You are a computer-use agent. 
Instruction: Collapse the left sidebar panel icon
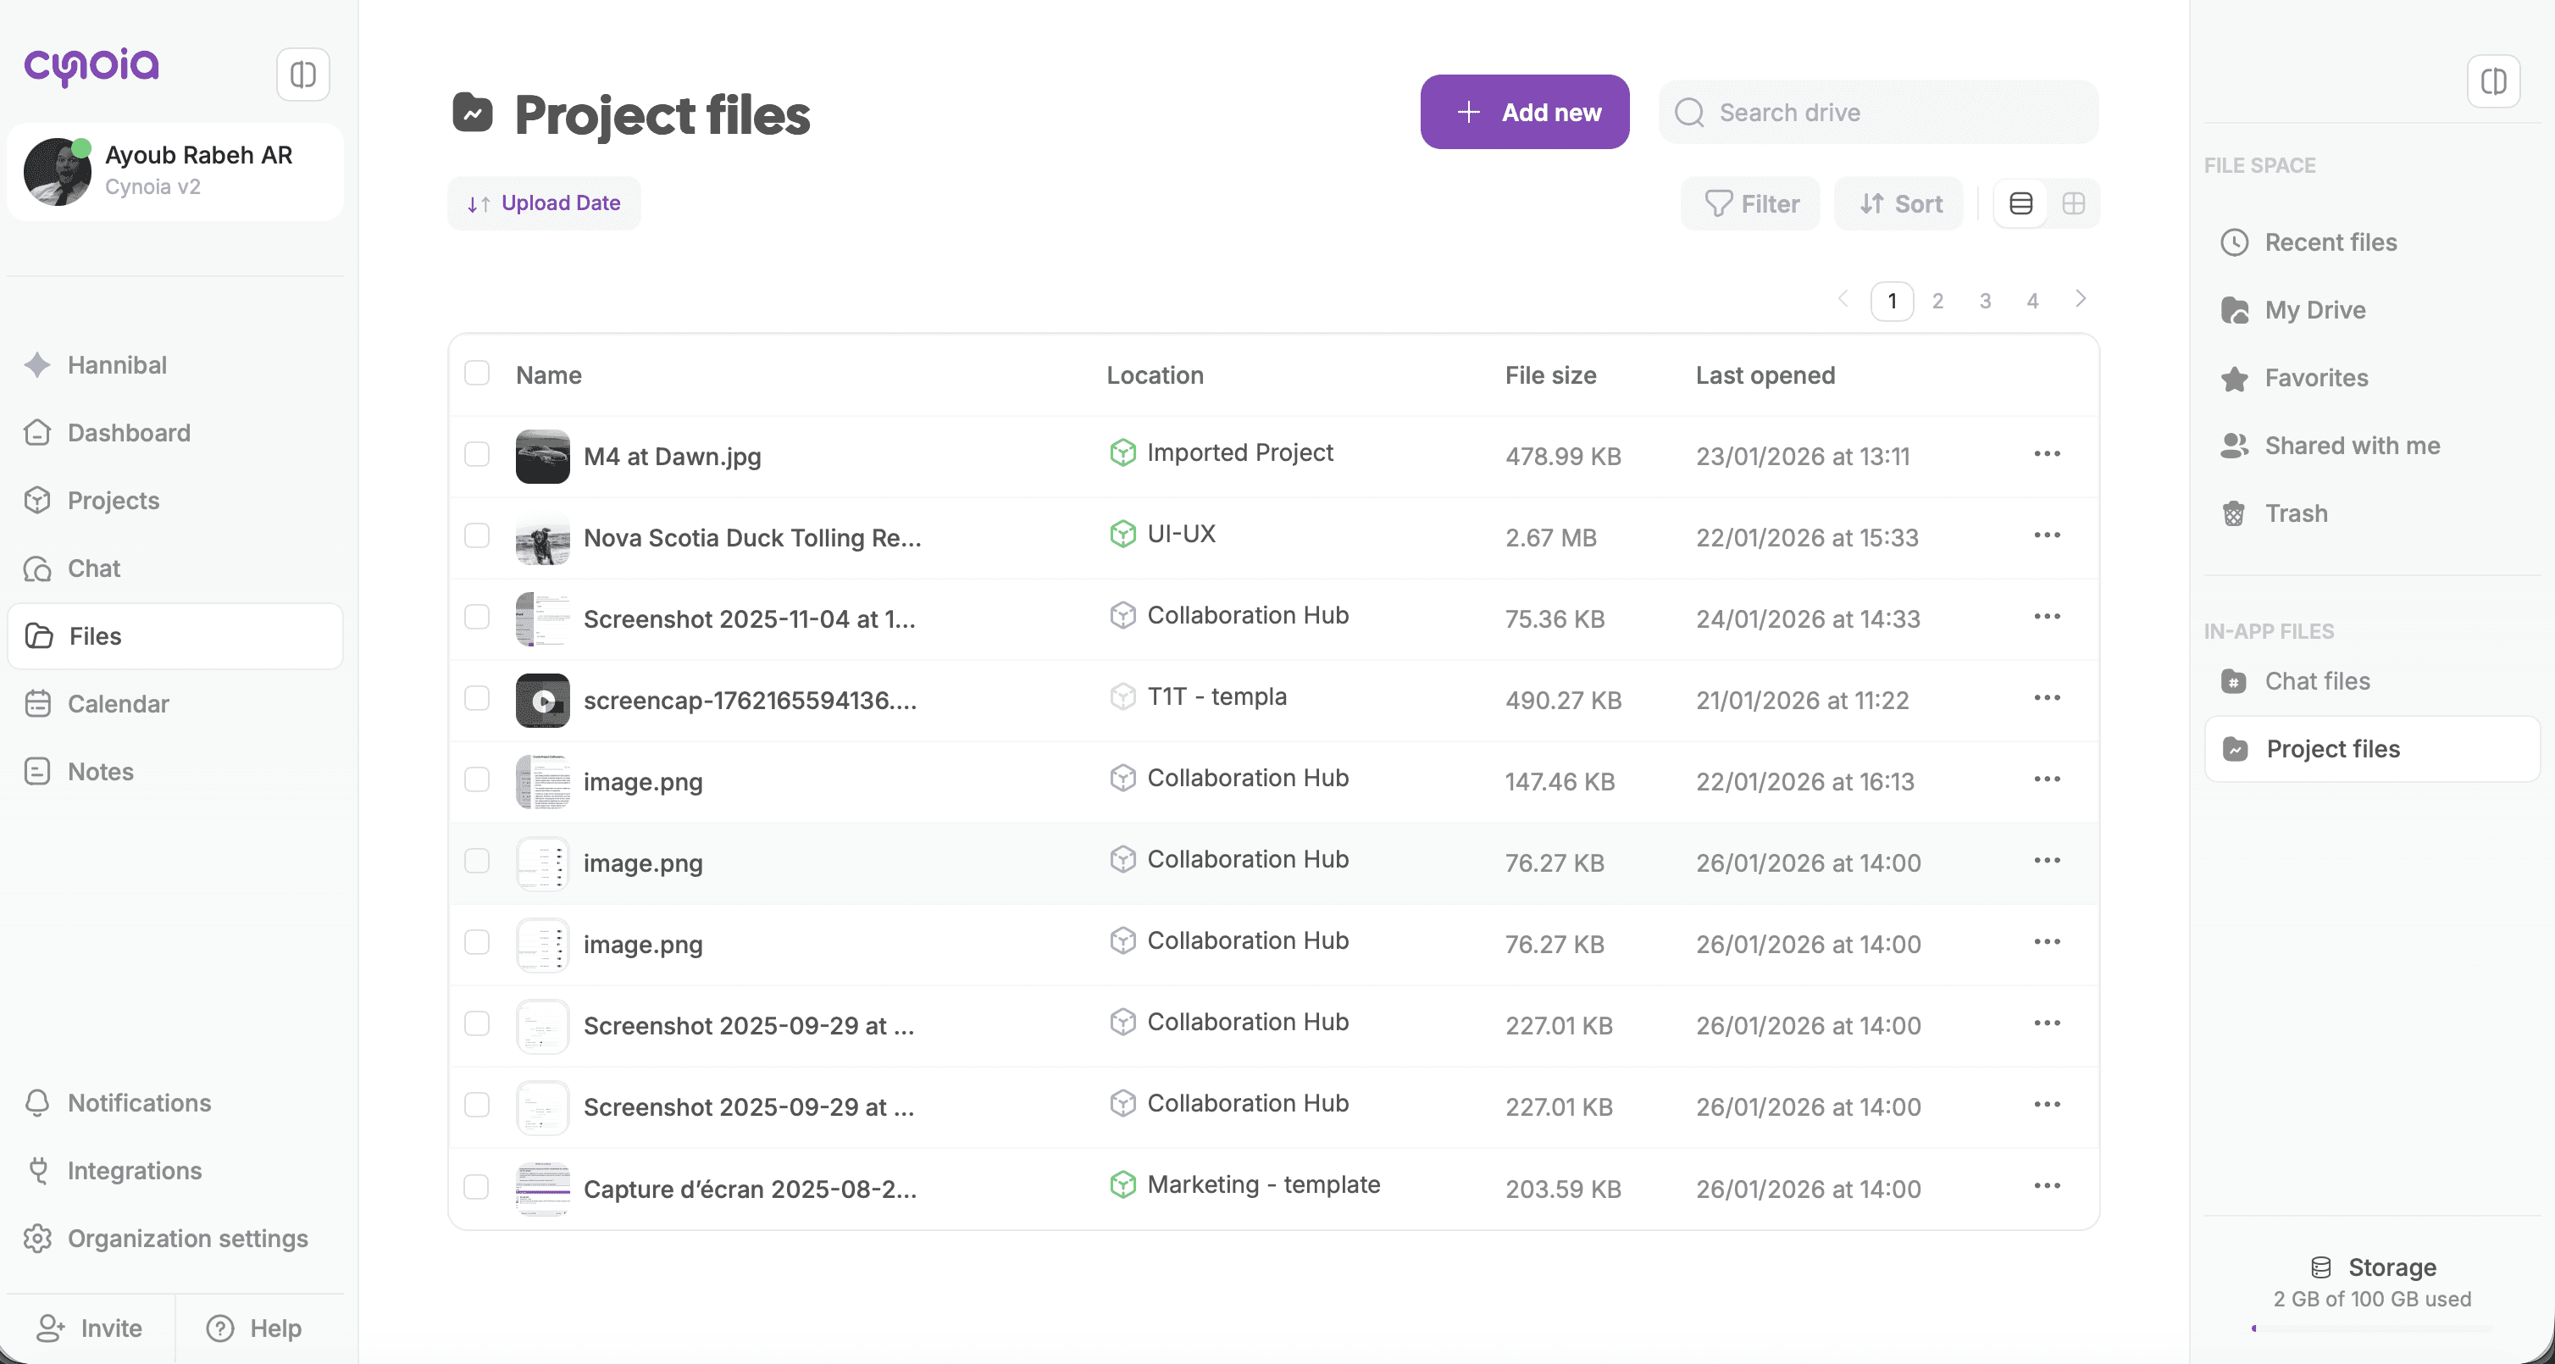coord(302,75)
